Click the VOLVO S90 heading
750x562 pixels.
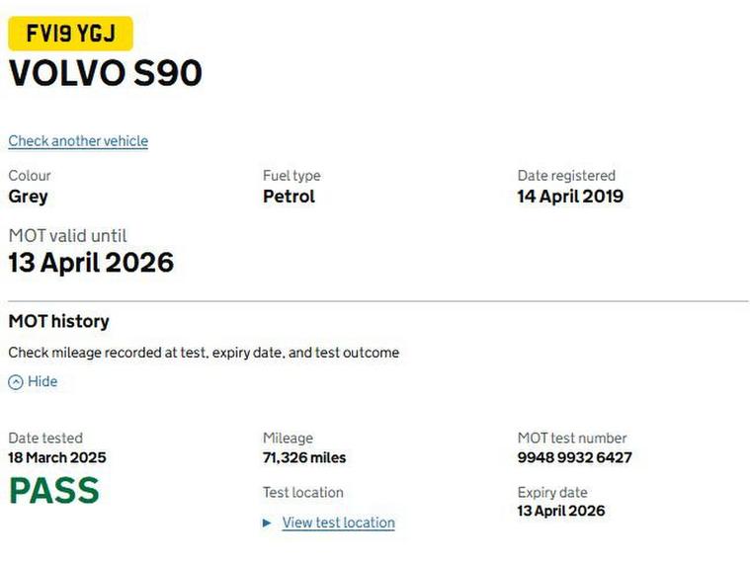(106, 74)
